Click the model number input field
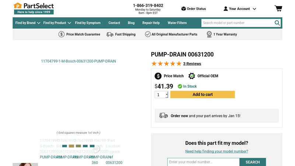Image resolution: width=295 pixels, height=166 pixels. coord(203,162)
